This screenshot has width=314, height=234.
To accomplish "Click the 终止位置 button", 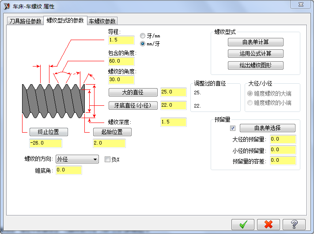I will (x=49, y=132).
